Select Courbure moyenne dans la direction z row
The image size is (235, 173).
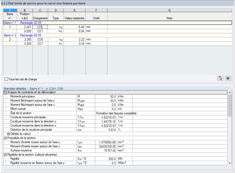coord(115,126)
